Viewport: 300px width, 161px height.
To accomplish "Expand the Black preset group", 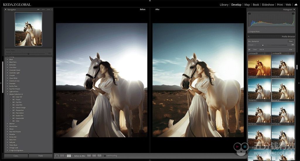I will tap(7, 59).
